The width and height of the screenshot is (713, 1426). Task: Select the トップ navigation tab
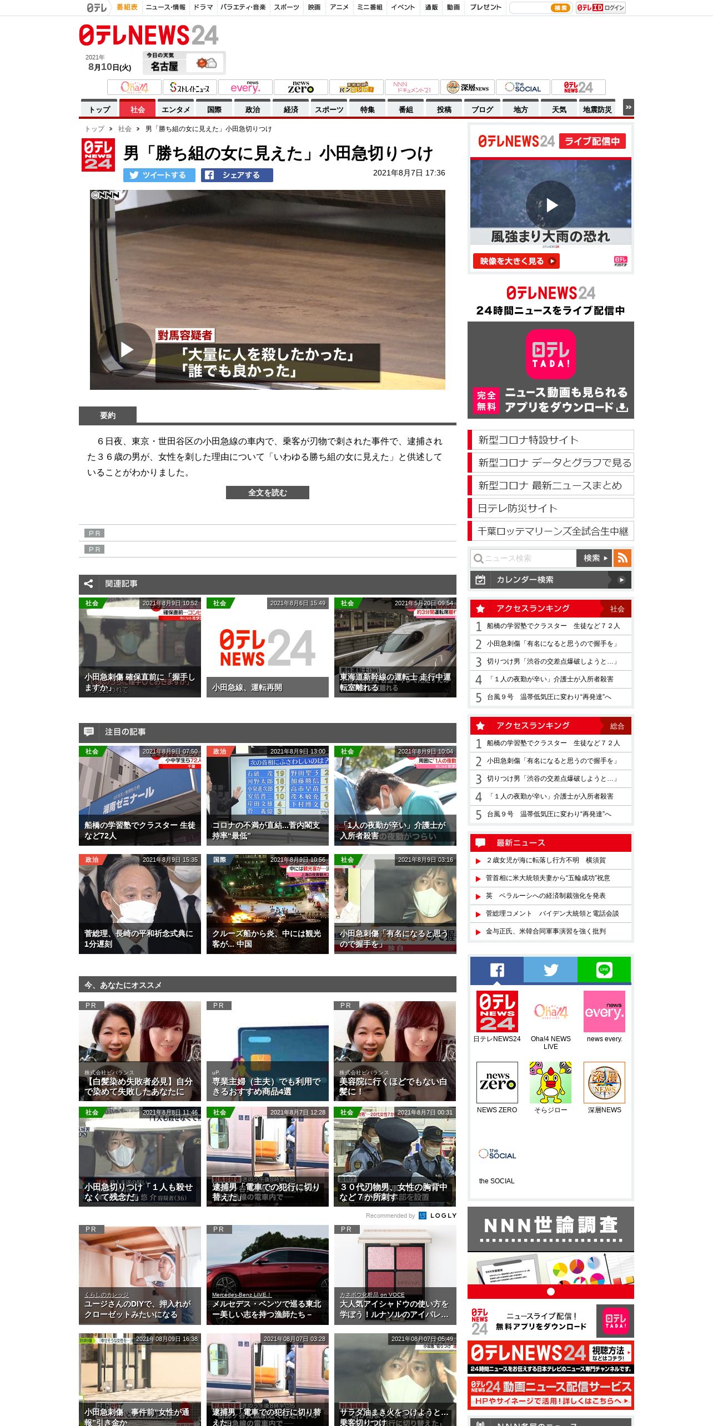pos(100,109)
